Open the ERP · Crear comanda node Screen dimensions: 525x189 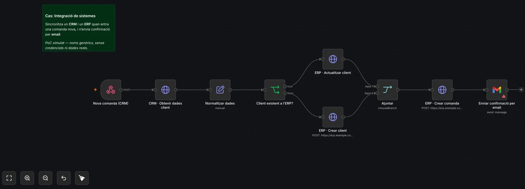[x=442, y=89]
